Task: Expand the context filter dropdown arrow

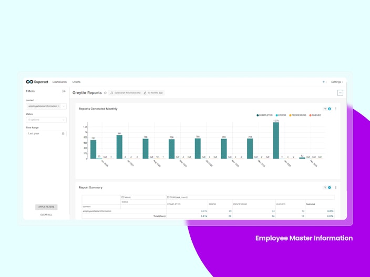Action: pos(63,106)
